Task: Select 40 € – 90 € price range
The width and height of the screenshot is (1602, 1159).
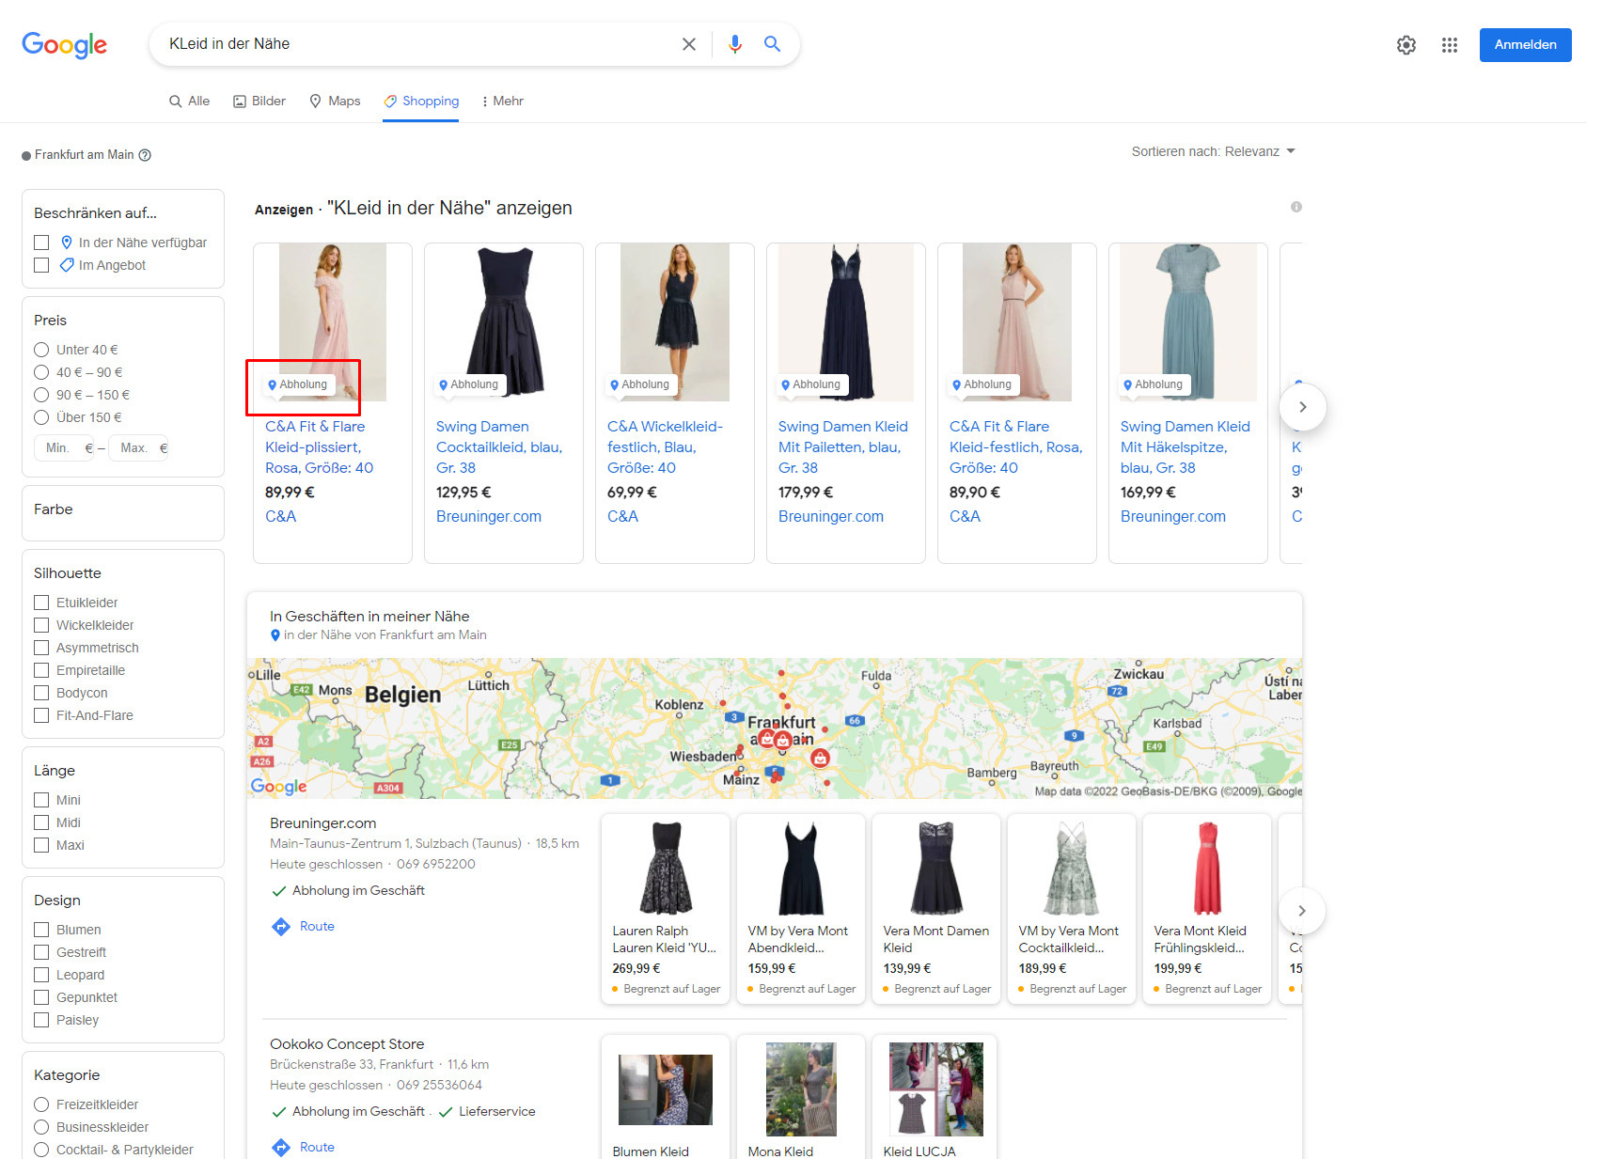Action: (x=41, y=372)
